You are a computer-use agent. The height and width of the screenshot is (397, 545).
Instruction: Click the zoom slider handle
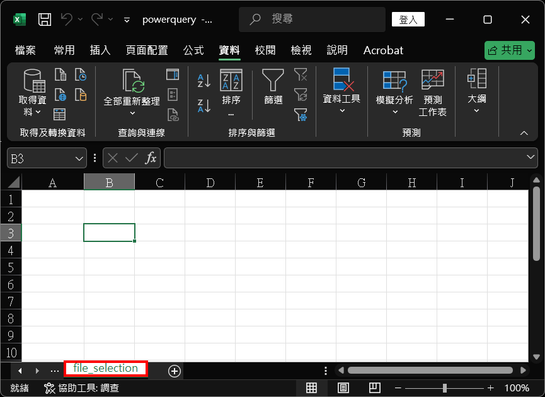[445, 388]
